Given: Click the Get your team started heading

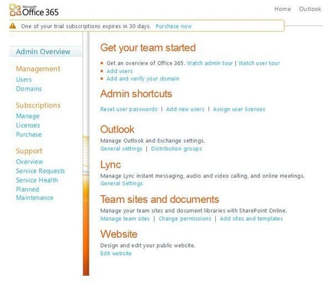Looking at the screenshot, I should click(148, 48).
